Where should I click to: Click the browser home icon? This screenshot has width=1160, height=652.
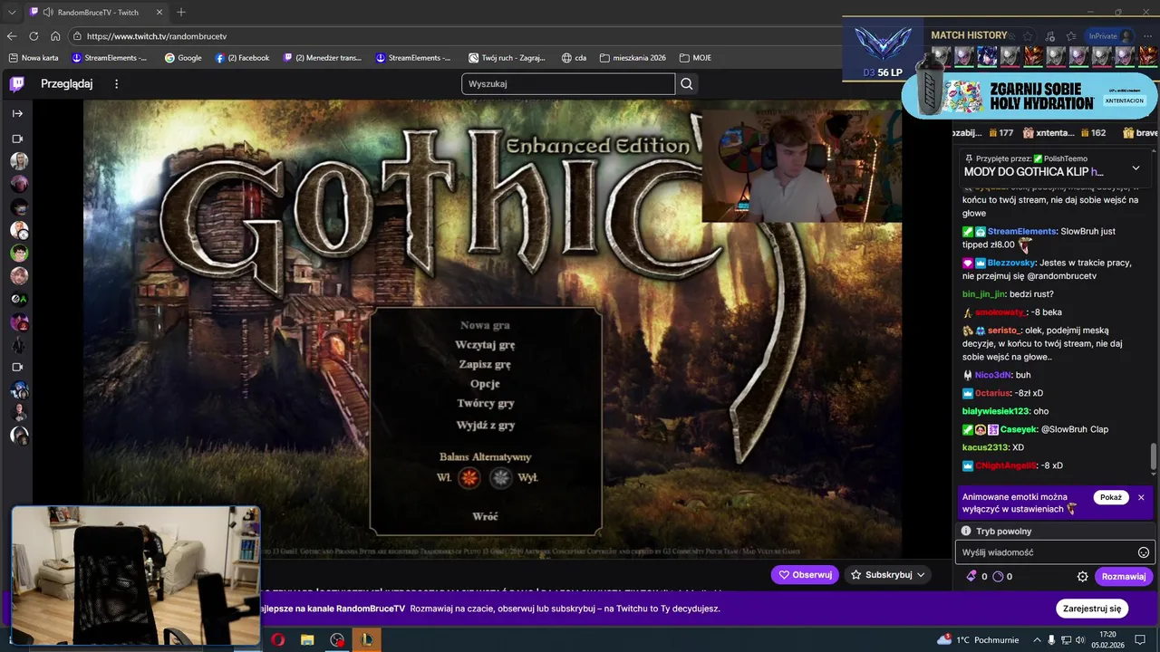pos(55,36)
